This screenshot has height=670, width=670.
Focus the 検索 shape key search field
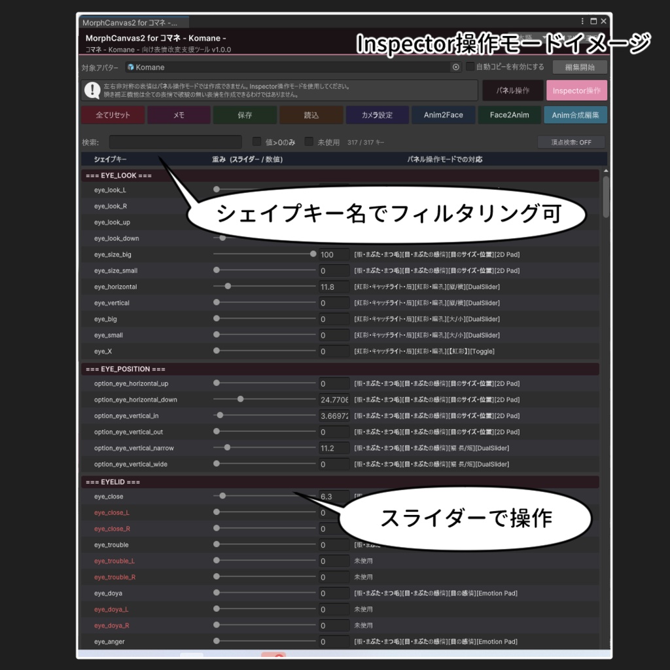pos(175,142)
